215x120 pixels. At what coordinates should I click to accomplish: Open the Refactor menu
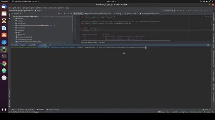coord(40,8)
